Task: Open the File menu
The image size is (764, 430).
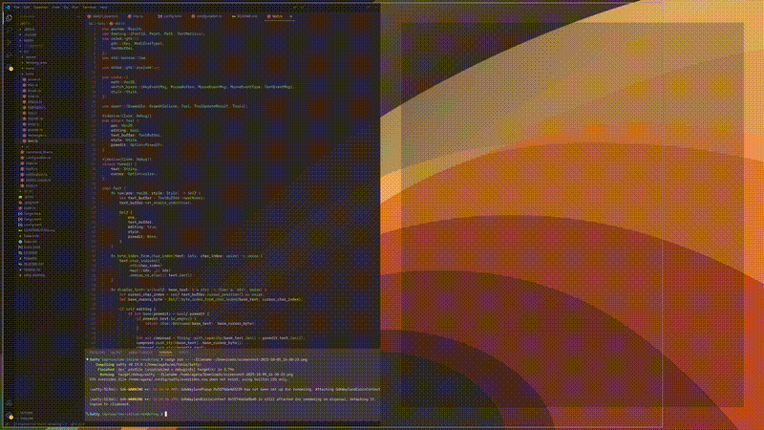Action: click(16, 8)
